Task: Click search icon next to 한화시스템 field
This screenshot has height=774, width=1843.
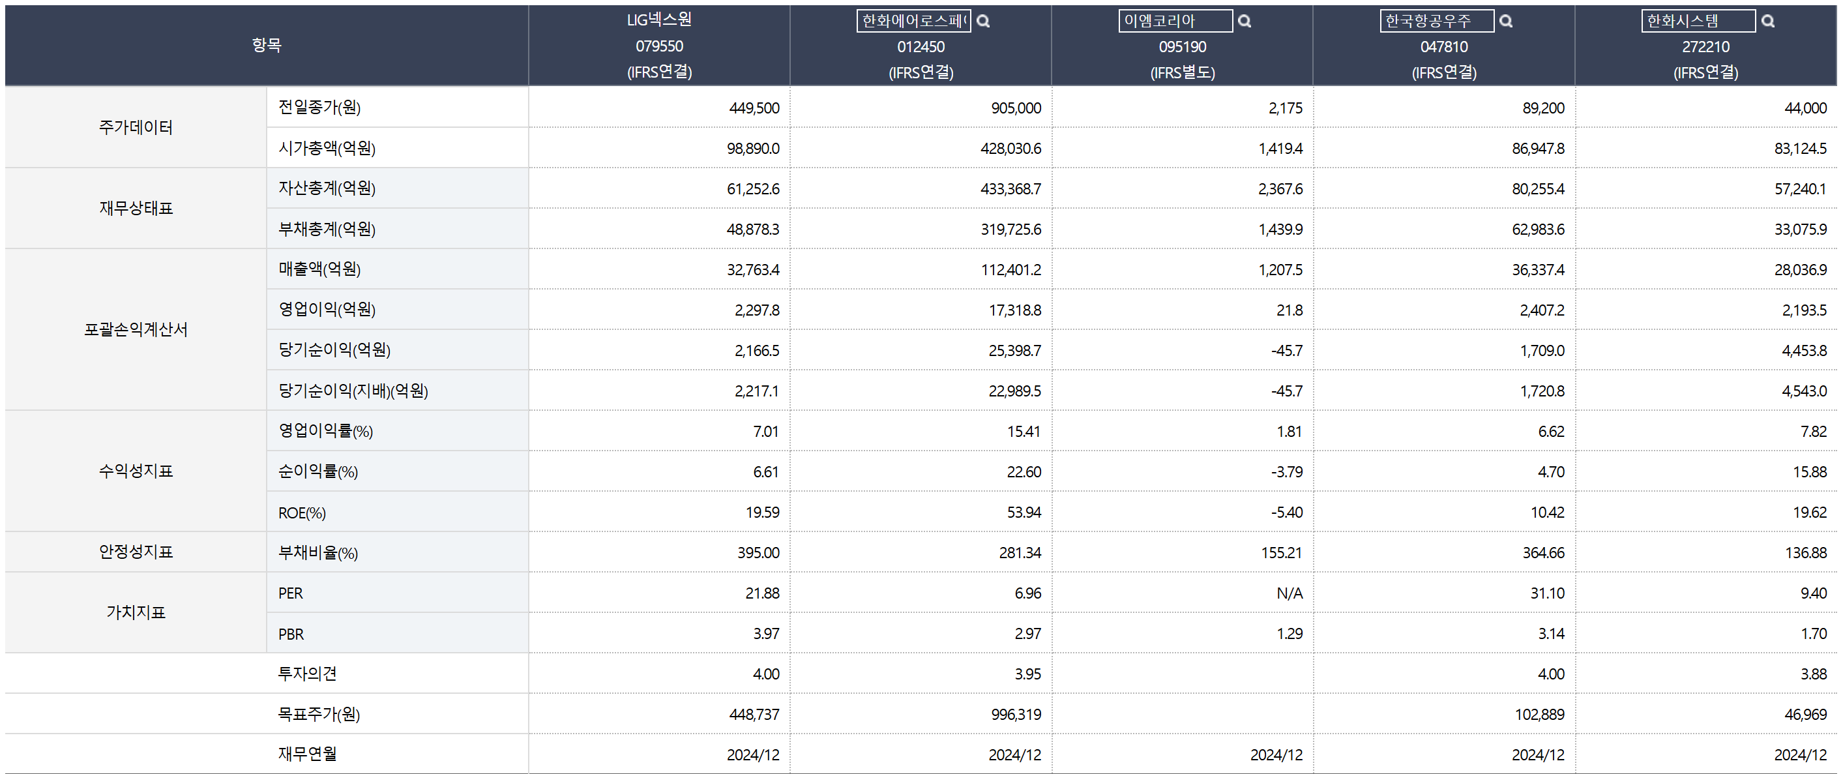Action: click(1768, 22)
